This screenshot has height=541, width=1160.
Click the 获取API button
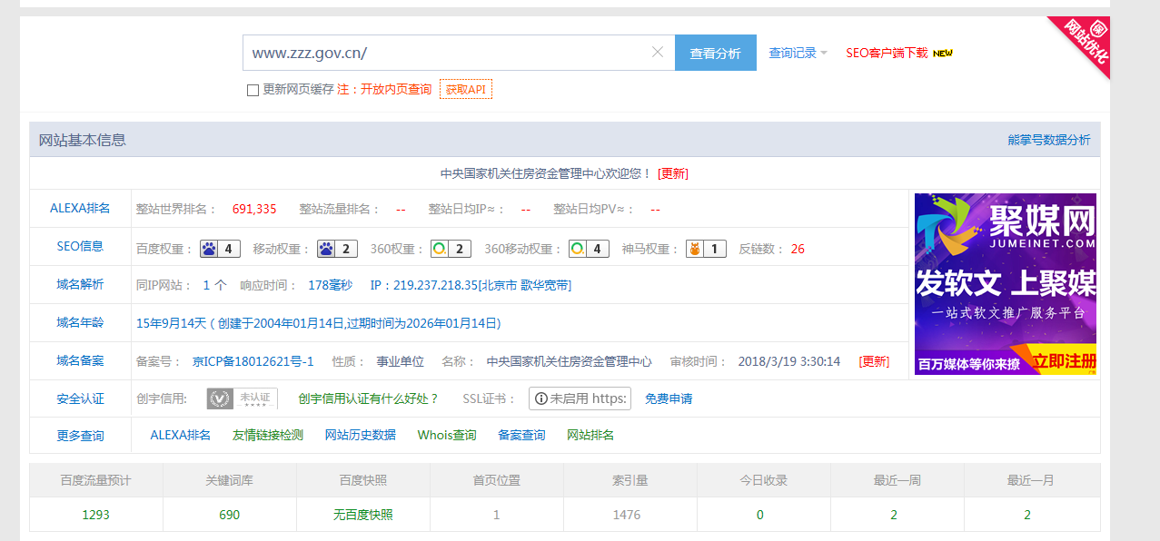[466, 89]
